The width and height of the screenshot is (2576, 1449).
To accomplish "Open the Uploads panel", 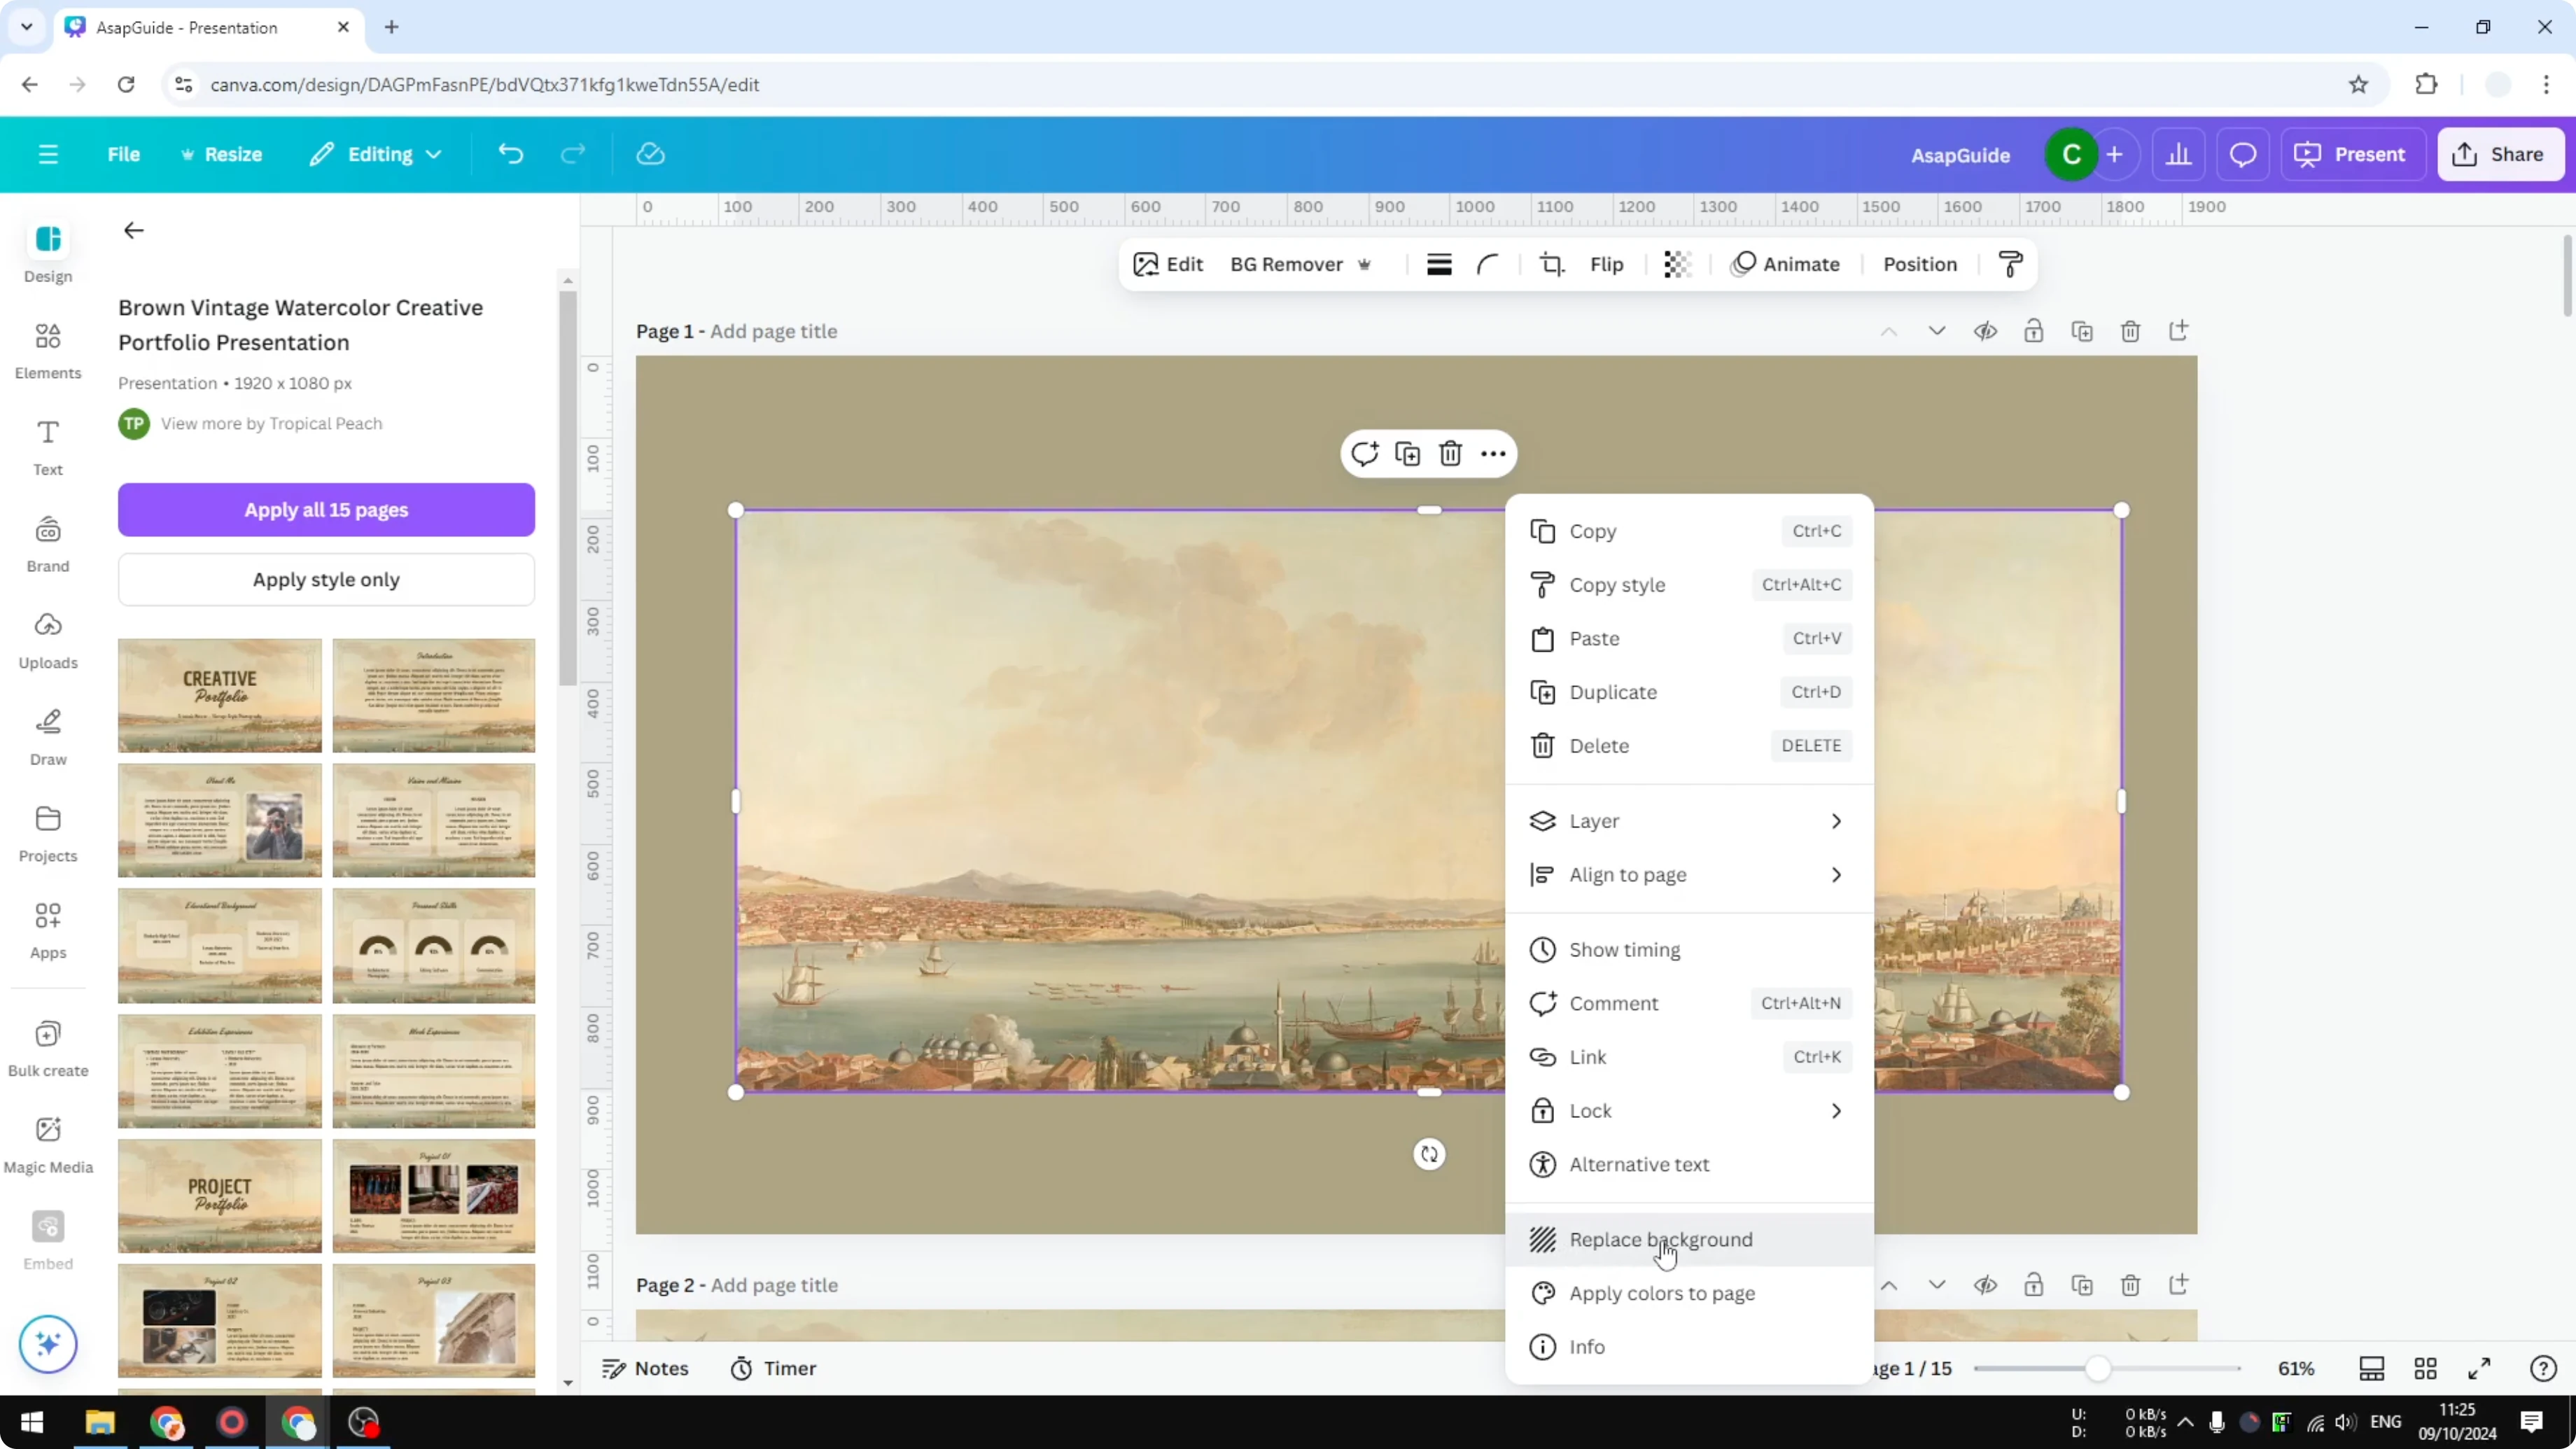I will (48, 641).
